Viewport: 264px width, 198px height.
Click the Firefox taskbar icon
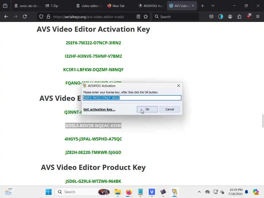tap(129, 192)
